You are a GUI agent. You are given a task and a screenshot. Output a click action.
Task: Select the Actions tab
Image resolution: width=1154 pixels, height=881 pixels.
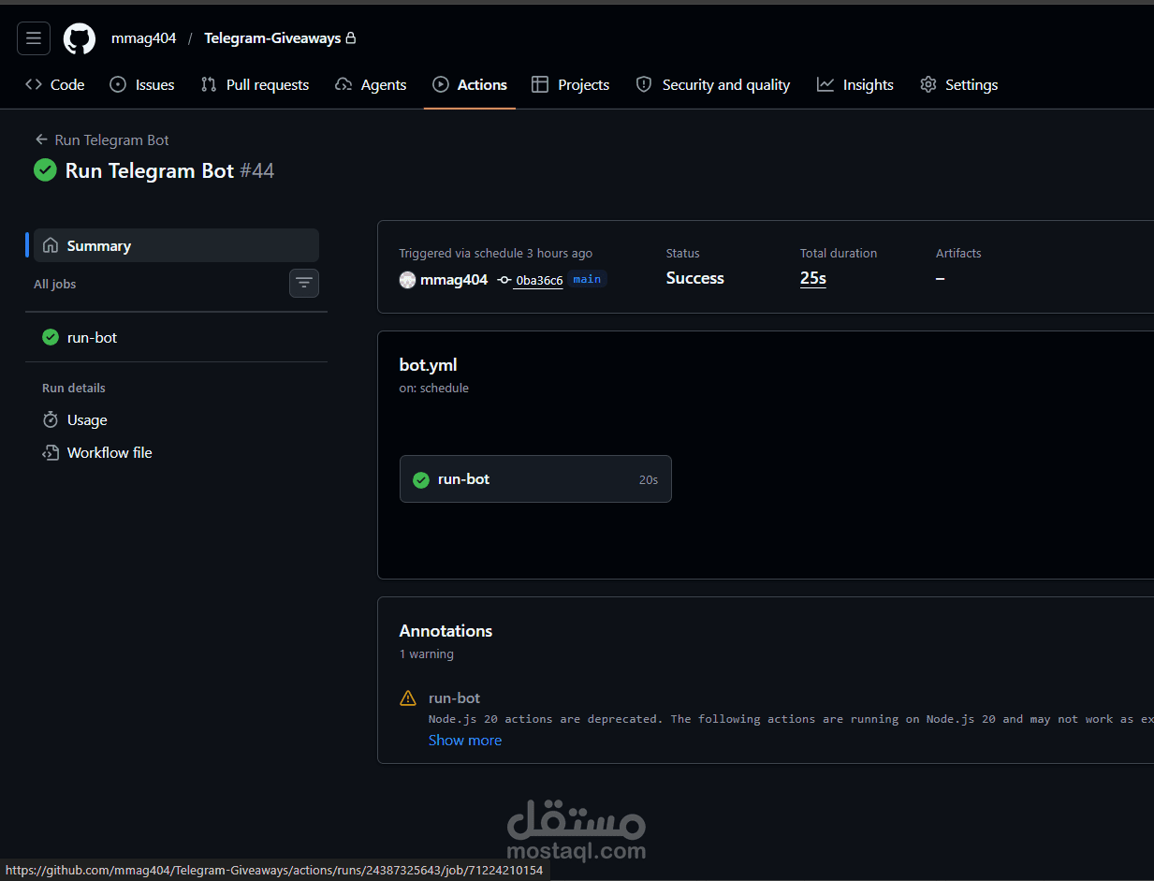pyautogui.click(x=470, y=85)
